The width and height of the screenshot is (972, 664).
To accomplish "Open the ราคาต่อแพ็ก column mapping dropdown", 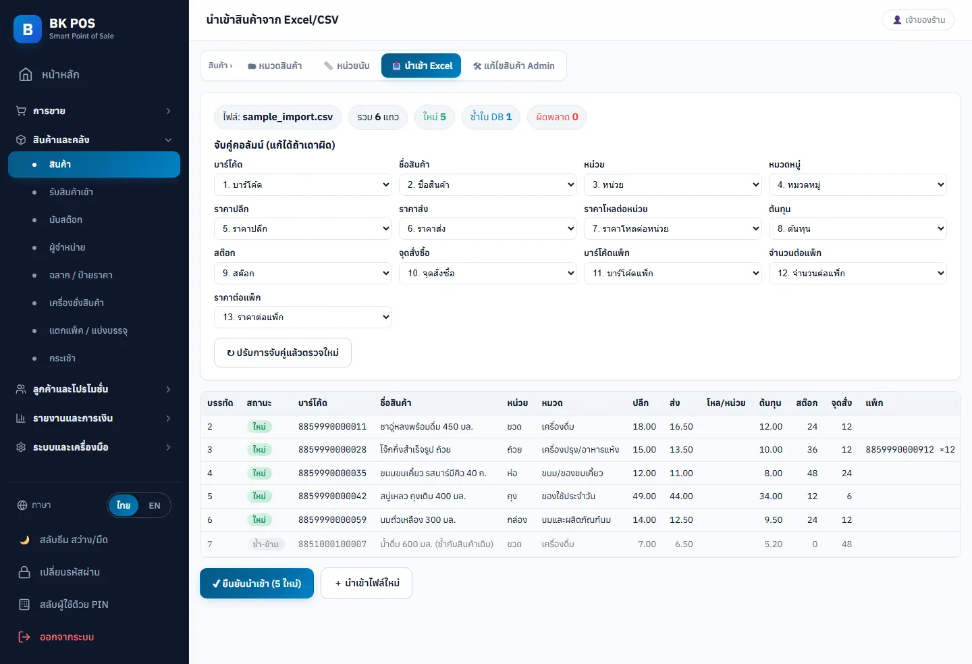I will (303, 317).
